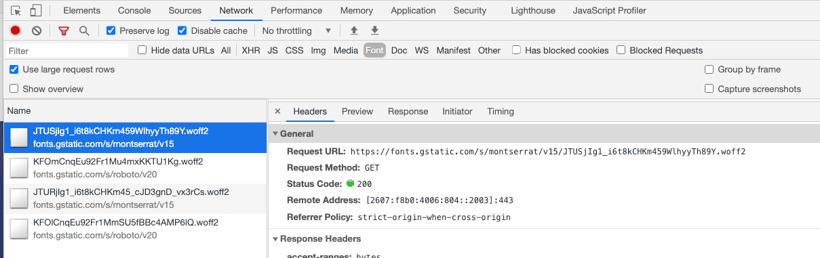This screenshot has height=258, width=820.
Task: Export HAR with the download arrow
Action: tap(374, 30)
